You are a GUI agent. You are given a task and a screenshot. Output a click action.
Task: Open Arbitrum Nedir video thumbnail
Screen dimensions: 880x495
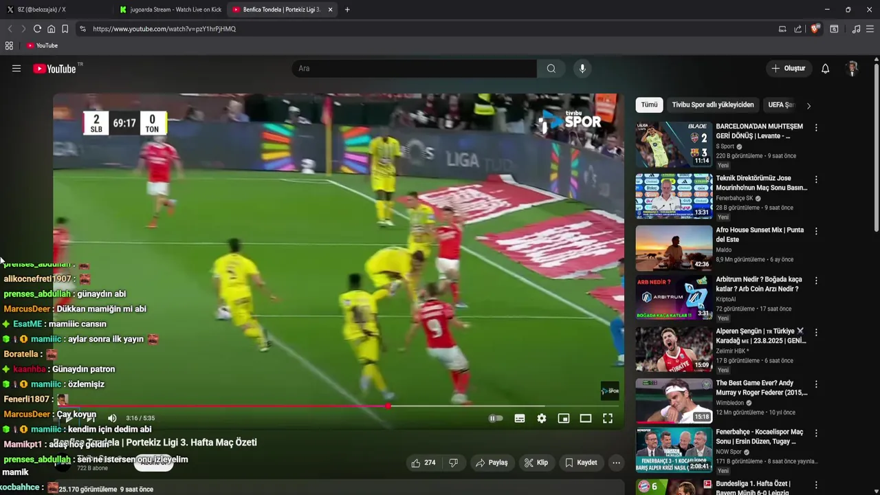(x=674, y=298)
